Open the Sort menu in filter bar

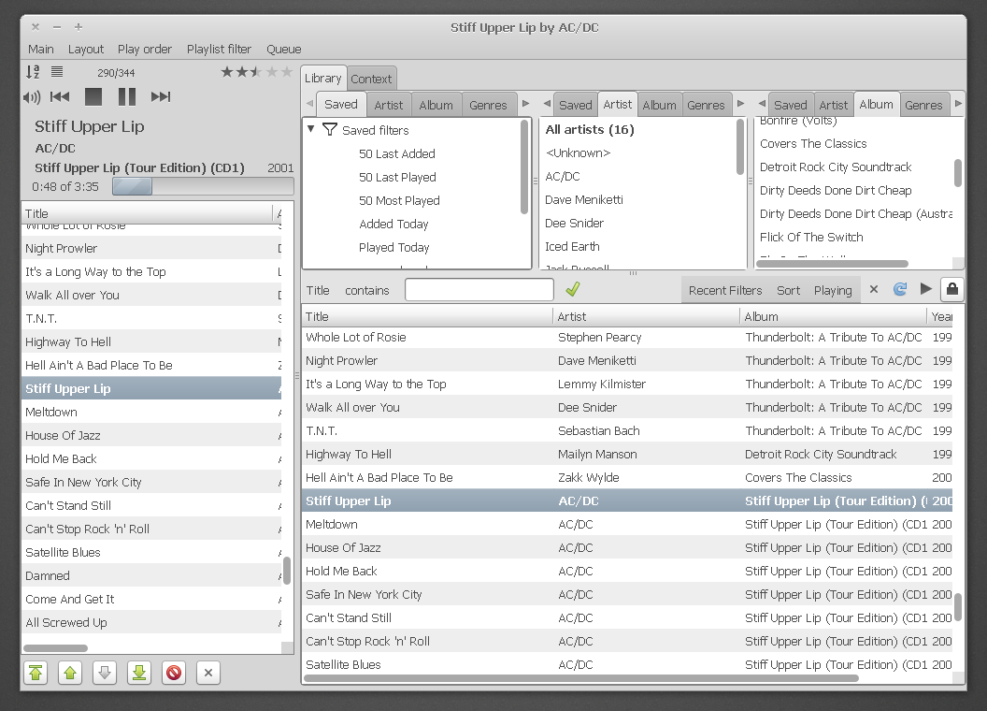tap(788, 291)
